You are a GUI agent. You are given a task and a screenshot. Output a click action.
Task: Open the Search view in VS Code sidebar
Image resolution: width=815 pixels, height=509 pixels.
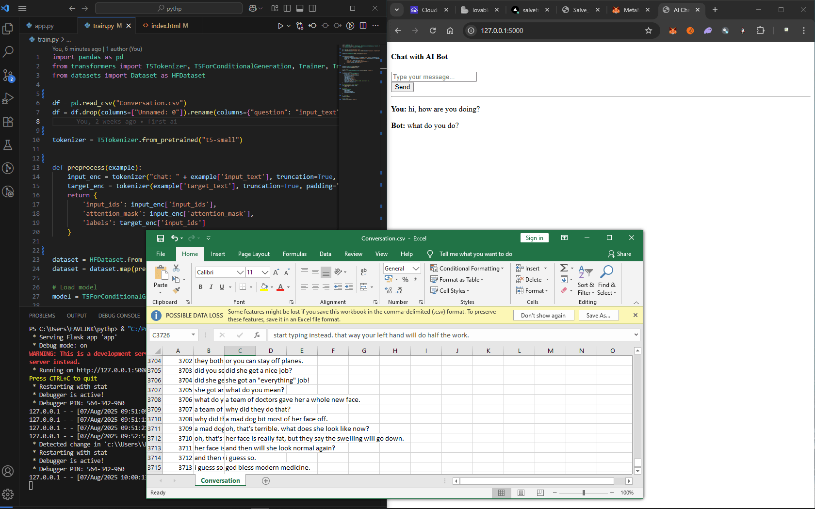point(8,51)
